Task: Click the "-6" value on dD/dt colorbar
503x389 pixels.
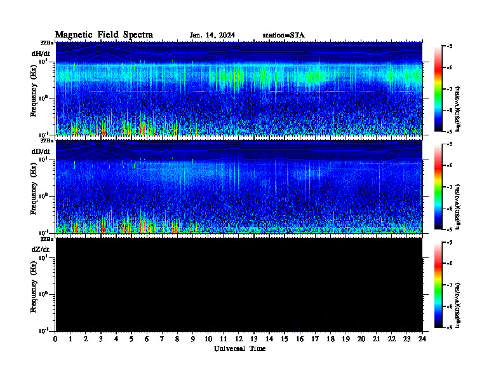Action: (450, 165)
